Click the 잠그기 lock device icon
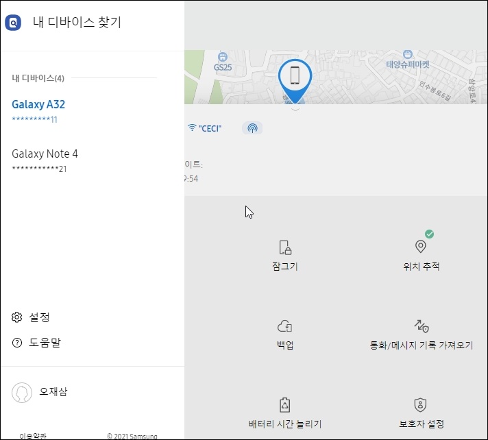Viewport: 488px width, 440px height. [x=285, y=247]
